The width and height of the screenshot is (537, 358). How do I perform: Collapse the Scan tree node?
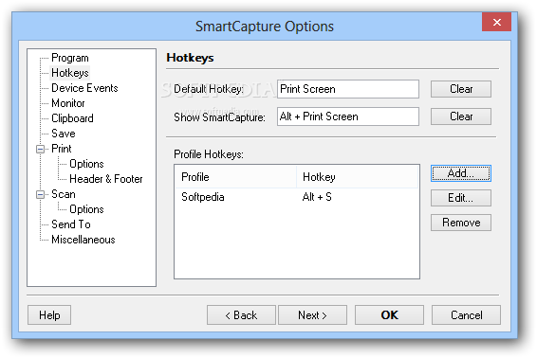click(x=40, y=194)
